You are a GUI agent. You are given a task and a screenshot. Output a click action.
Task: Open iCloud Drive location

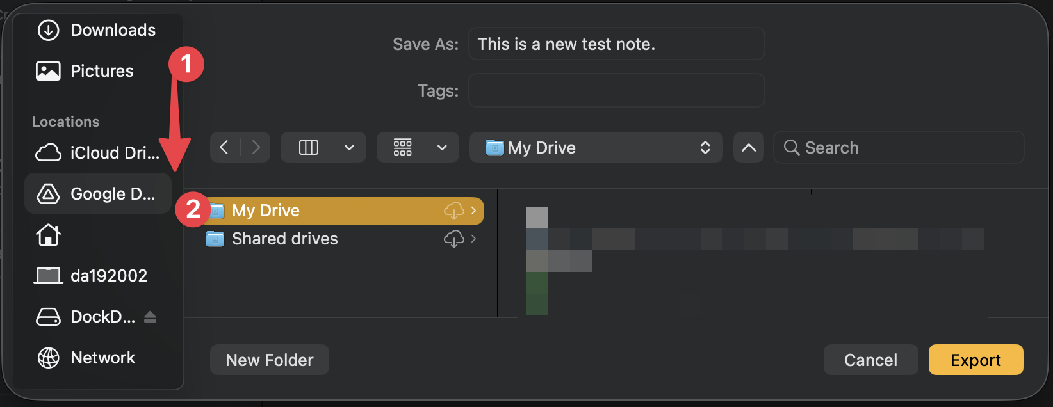point(97,153)
